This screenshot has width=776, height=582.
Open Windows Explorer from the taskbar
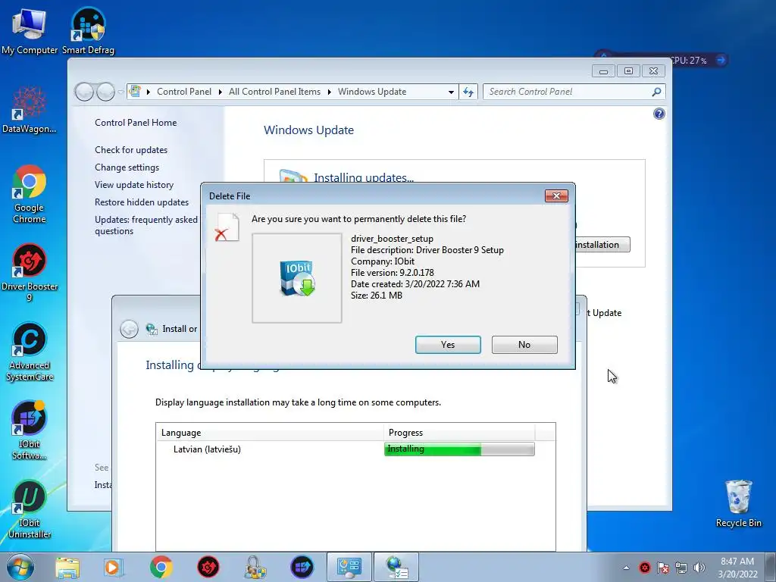coord(67,567)
